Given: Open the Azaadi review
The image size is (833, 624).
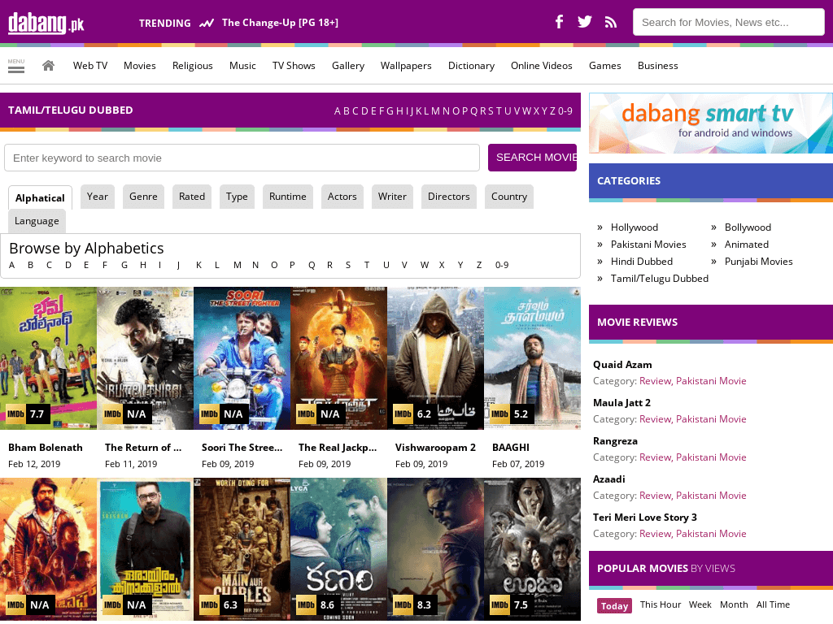Looking at the screenshot, I should 608,479.
